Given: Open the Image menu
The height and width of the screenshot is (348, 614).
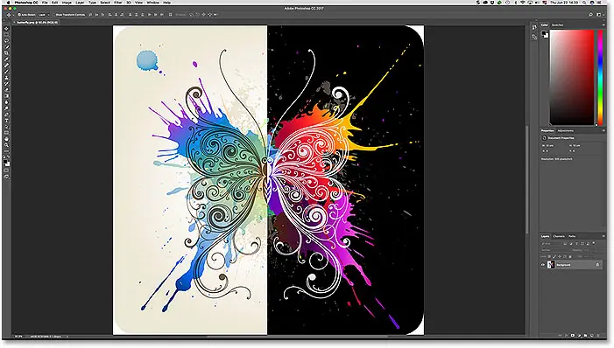Looking at the screenshot, I should pos(67,3).
